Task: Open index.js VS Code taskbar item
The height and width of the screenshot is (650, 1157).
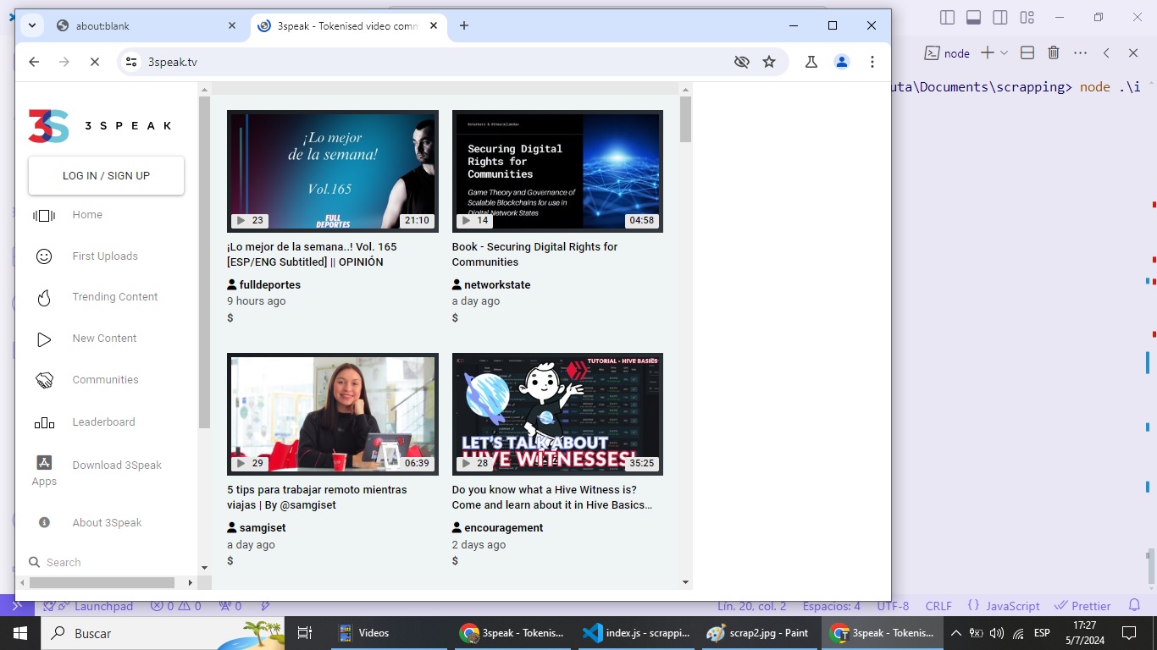Action: click(637, 633)
